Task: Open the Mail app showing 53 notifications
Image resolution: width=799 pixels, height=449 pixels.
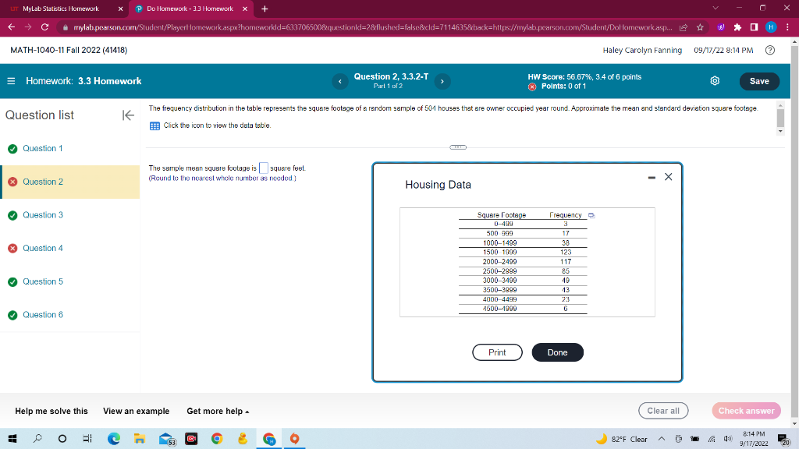Action: coord(165,439)
